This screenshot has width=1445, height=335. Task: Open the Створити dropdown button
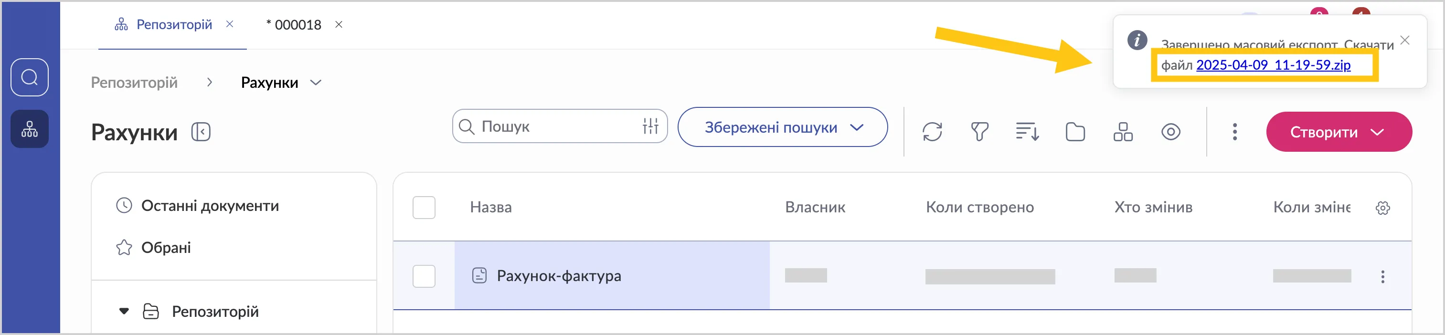click(1339, 132)
